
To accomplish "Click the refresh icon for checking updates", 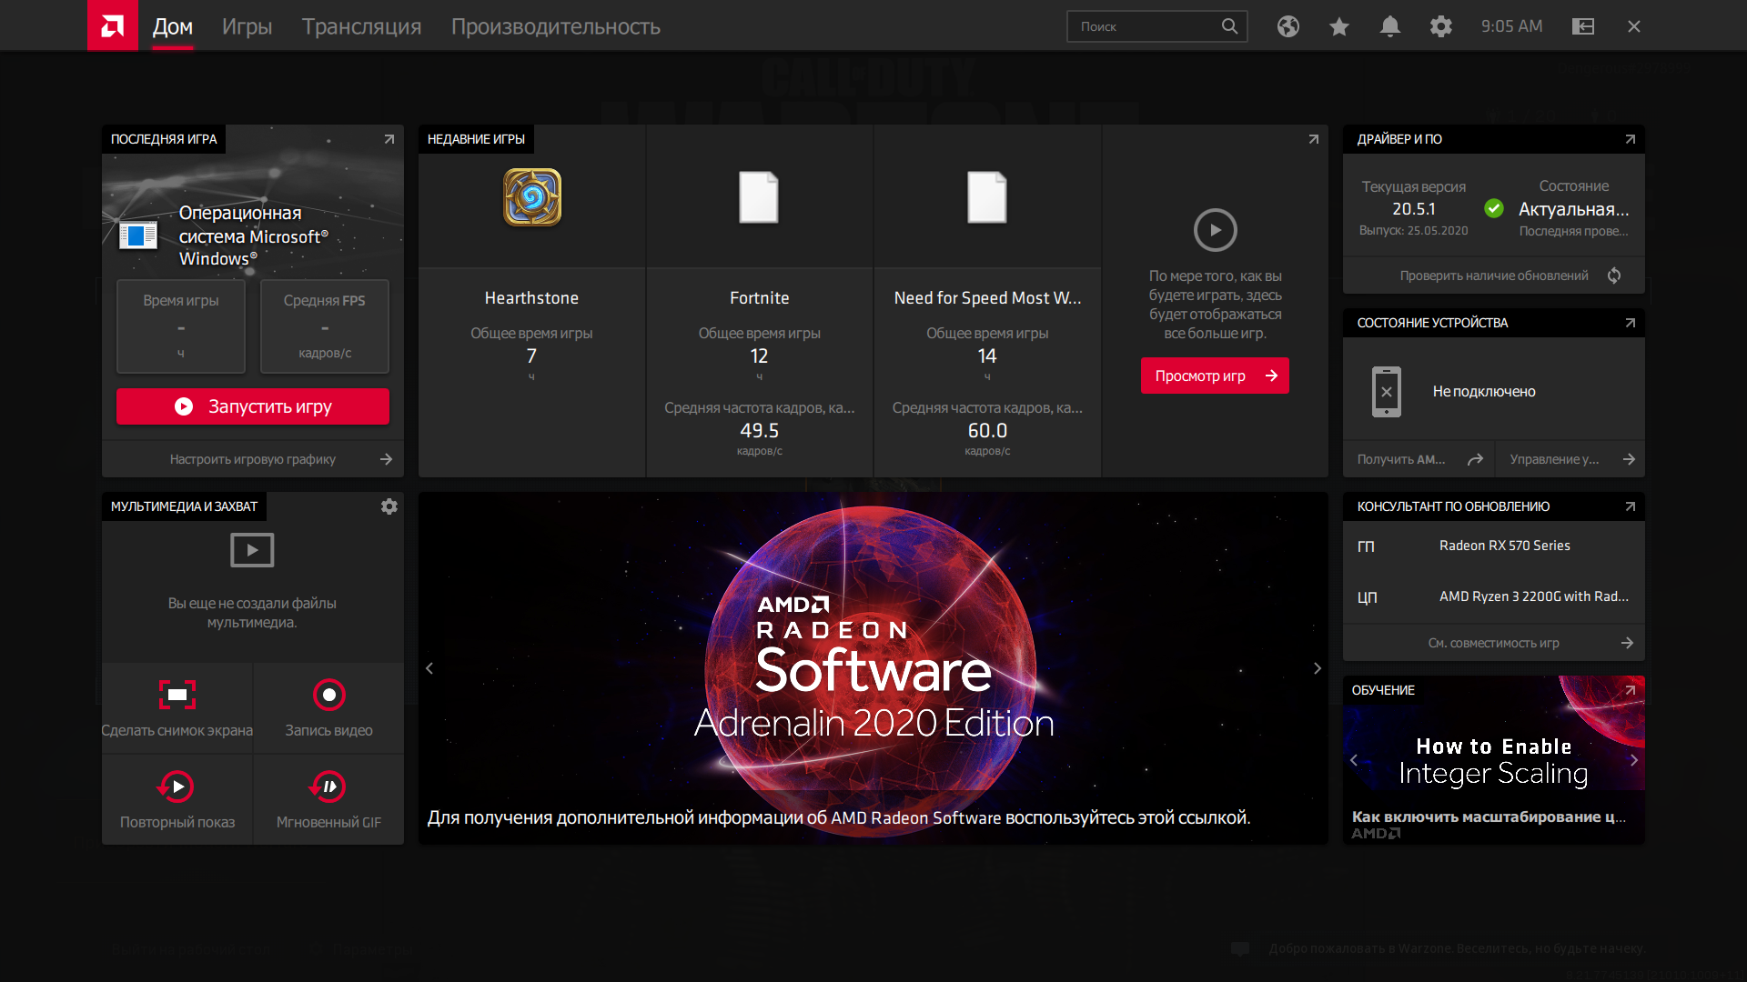I will [1614, 276].
